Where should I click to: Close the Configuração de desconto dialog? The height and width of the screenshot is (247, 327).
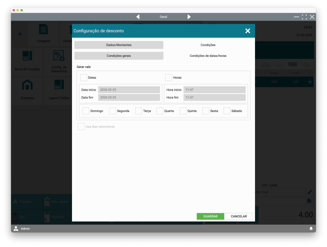pyautogui.click(x=248, y=31)
